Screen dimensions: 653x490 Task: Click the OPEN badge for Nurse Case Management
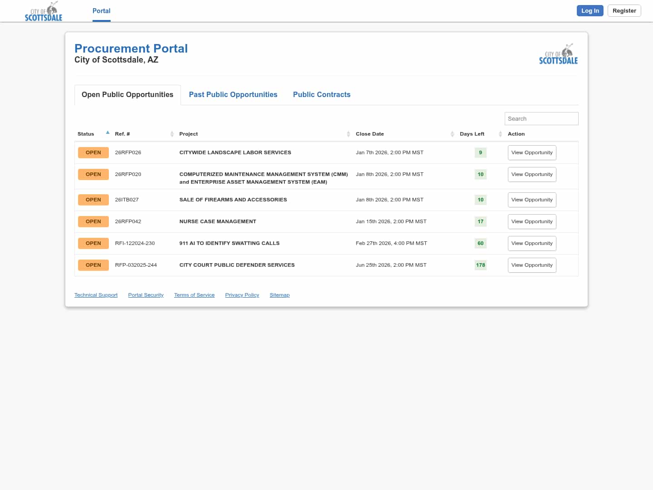click(93, 221)
